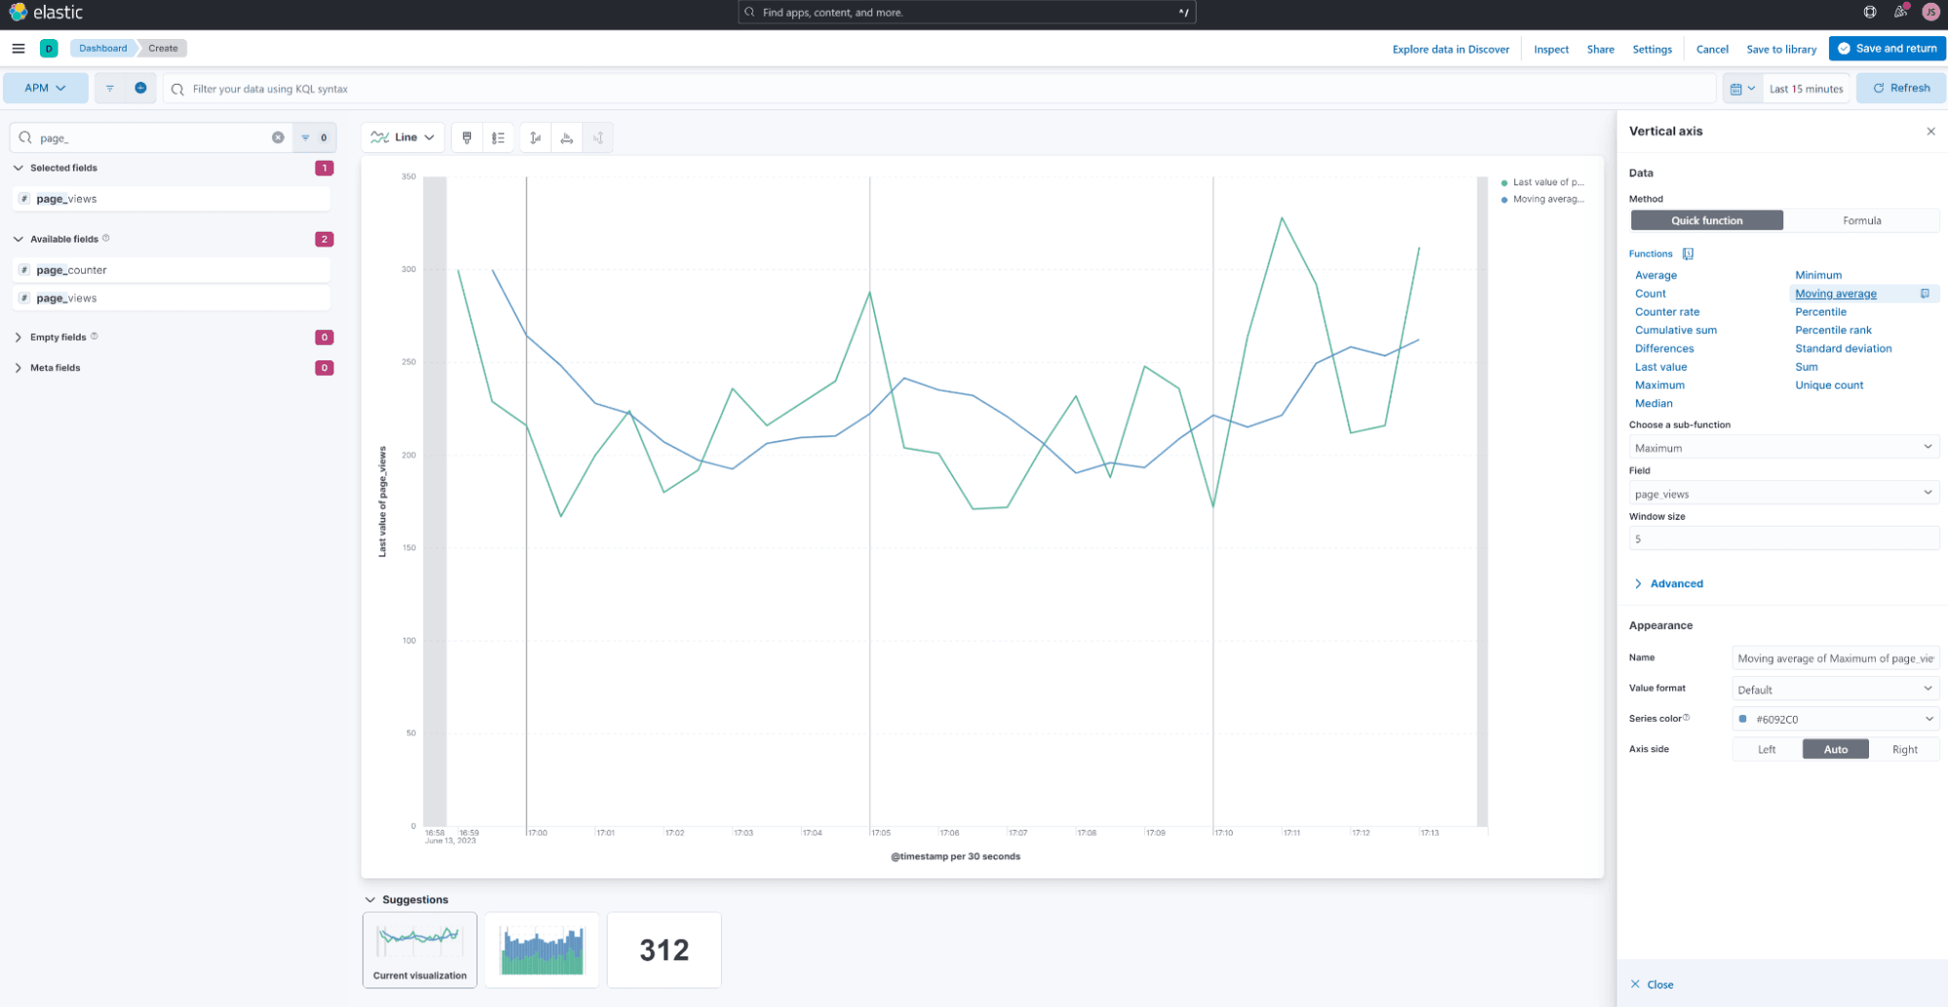The height and width of the screenshot is (1007, 1948).
Task: Click the Series color info icon
Action: tap(1687, 718)
